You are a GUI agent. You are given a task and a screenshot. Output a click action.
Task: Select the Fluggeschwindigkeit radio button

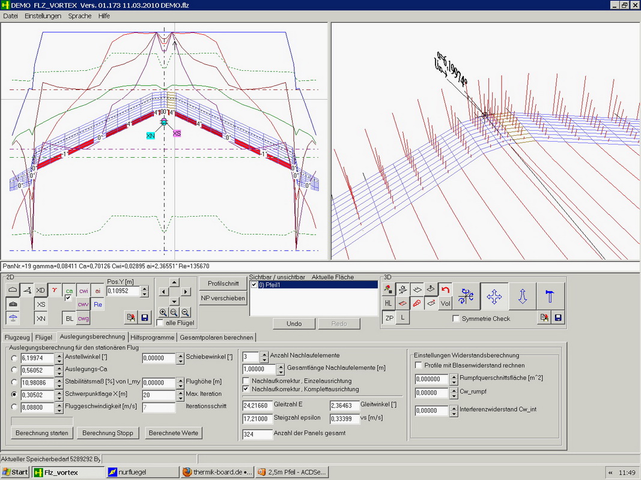click(14, 407)
